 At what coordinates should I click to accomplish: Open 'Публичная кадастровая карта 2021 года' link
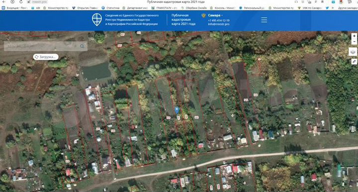click(183, 19)
